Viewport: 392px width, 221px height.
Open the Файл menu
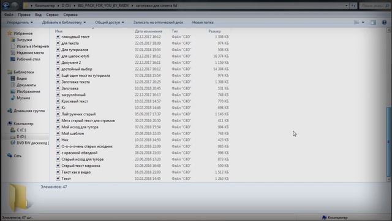(x=9, y=15)
